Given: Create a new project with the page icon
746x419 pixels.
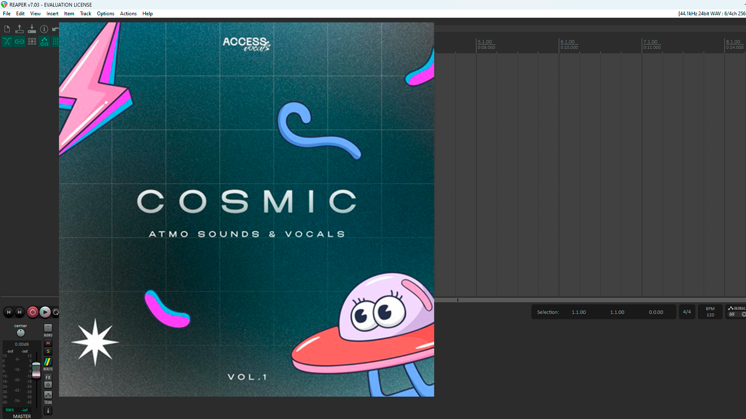Looking at the screenshot, I should tap(7, 29).
